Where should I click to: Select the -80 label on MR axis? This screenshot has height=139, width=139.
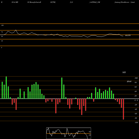(x=136, y=118)
